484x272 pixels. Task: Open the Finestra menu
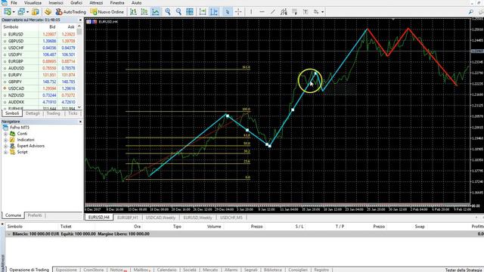click(117, 3)
